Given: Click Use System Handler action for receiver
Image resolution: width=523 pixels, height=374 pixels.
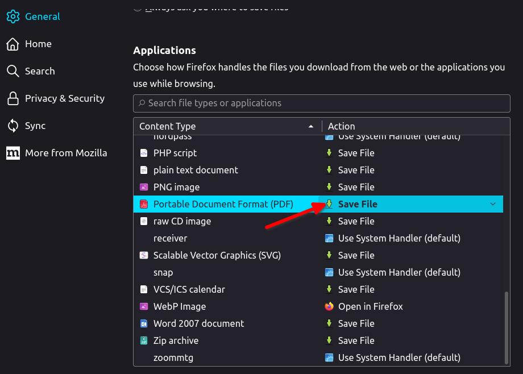Looking at the screenshot, I should 399,238.
